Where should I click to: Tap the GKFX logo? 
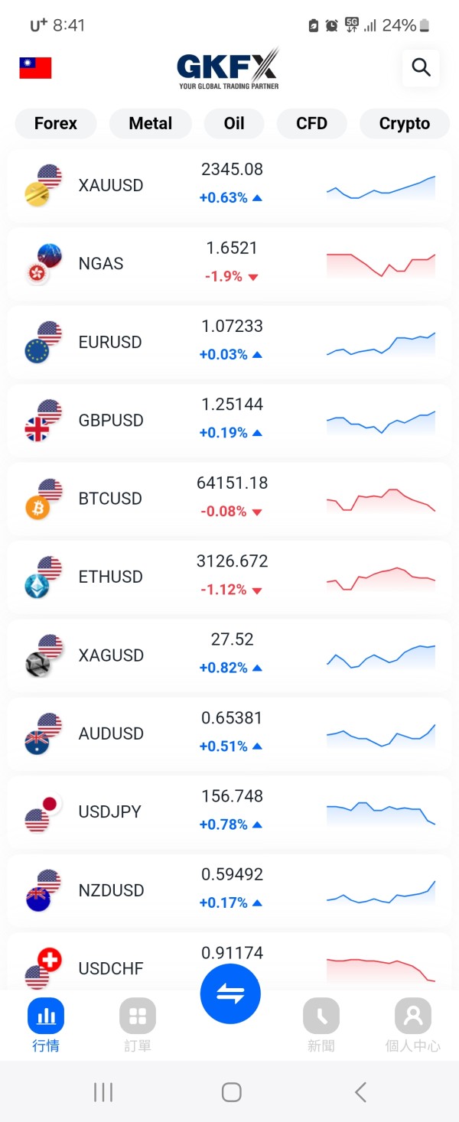[229, 69]
